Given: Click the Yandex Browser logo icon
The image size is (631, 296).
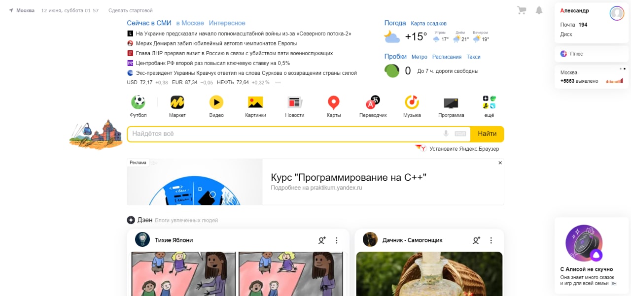Looking at the screenshot, I should [421, 148].
